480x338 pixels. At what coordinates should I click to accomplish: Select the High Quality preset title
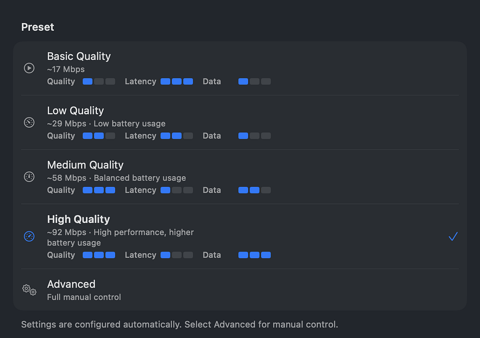(x=78, y=219)
